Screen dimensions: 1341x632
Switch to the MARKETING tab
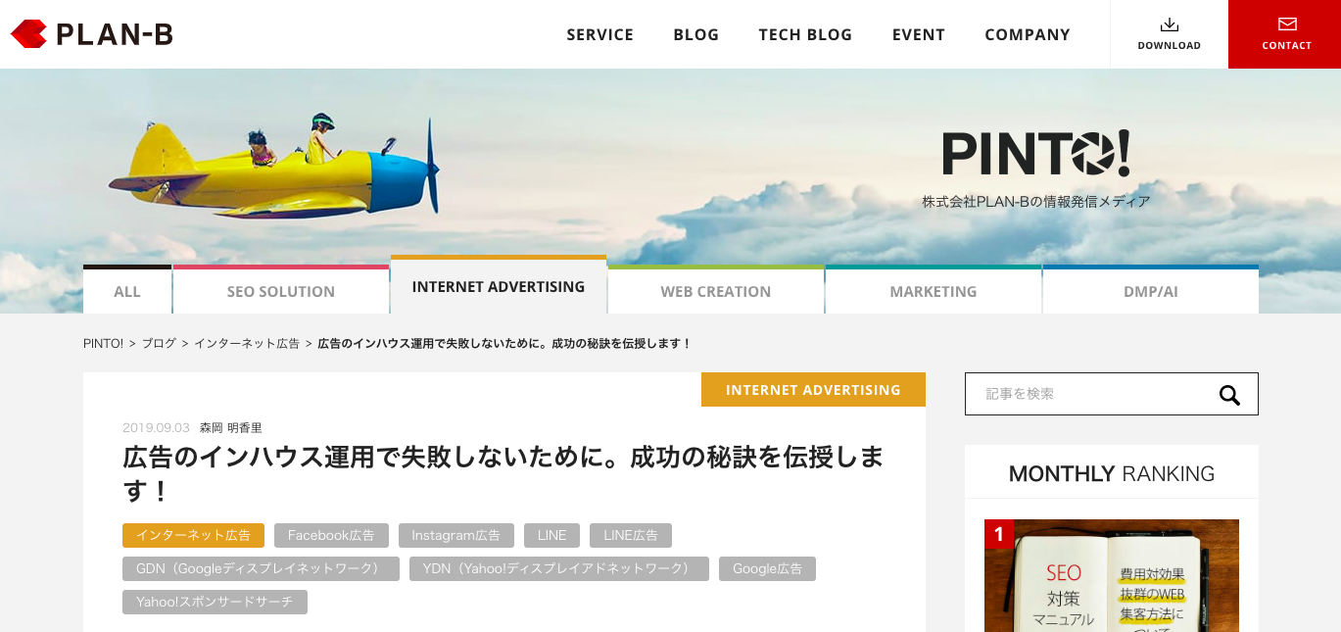click(934, 290)
